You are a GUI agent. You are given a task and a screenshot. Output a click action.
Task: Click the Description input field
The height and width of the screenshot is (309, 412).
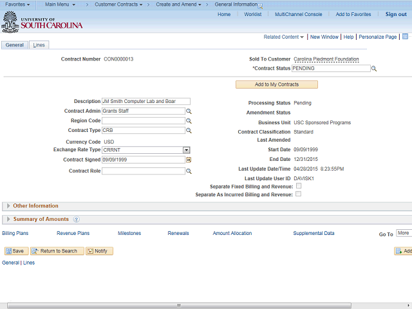(x=146, y=102)
